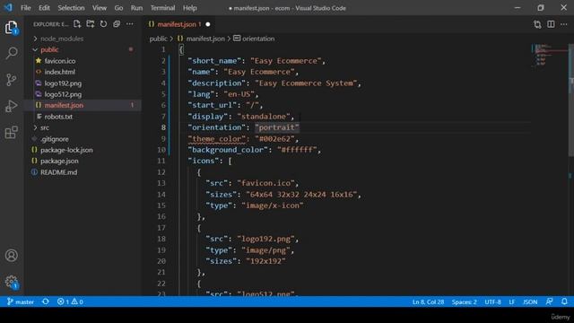Click the Spaces: 2 indentation setting
574x323 pixels.
tap(464, 301)
